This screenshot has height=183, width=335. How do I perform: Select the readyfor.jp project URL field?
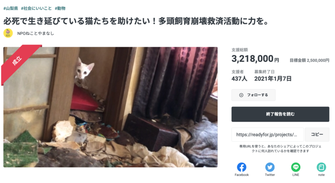pos(268,134)
